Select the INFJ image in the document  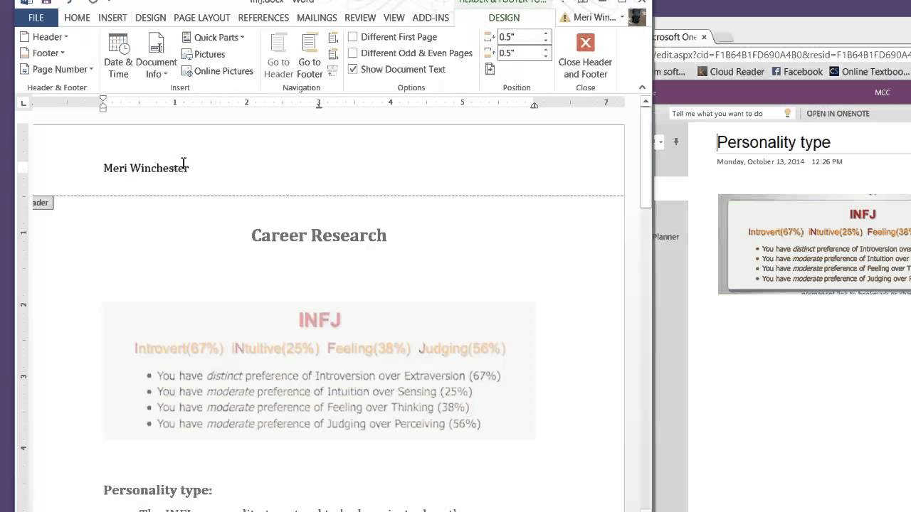coord(319,370)
